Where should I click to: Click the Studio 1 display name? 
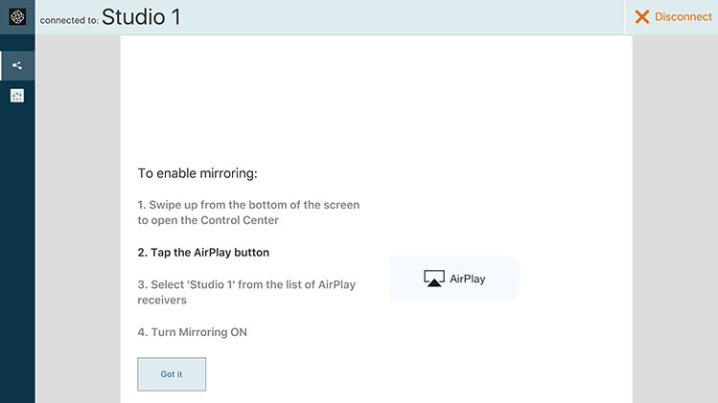[x=141, y=17]
